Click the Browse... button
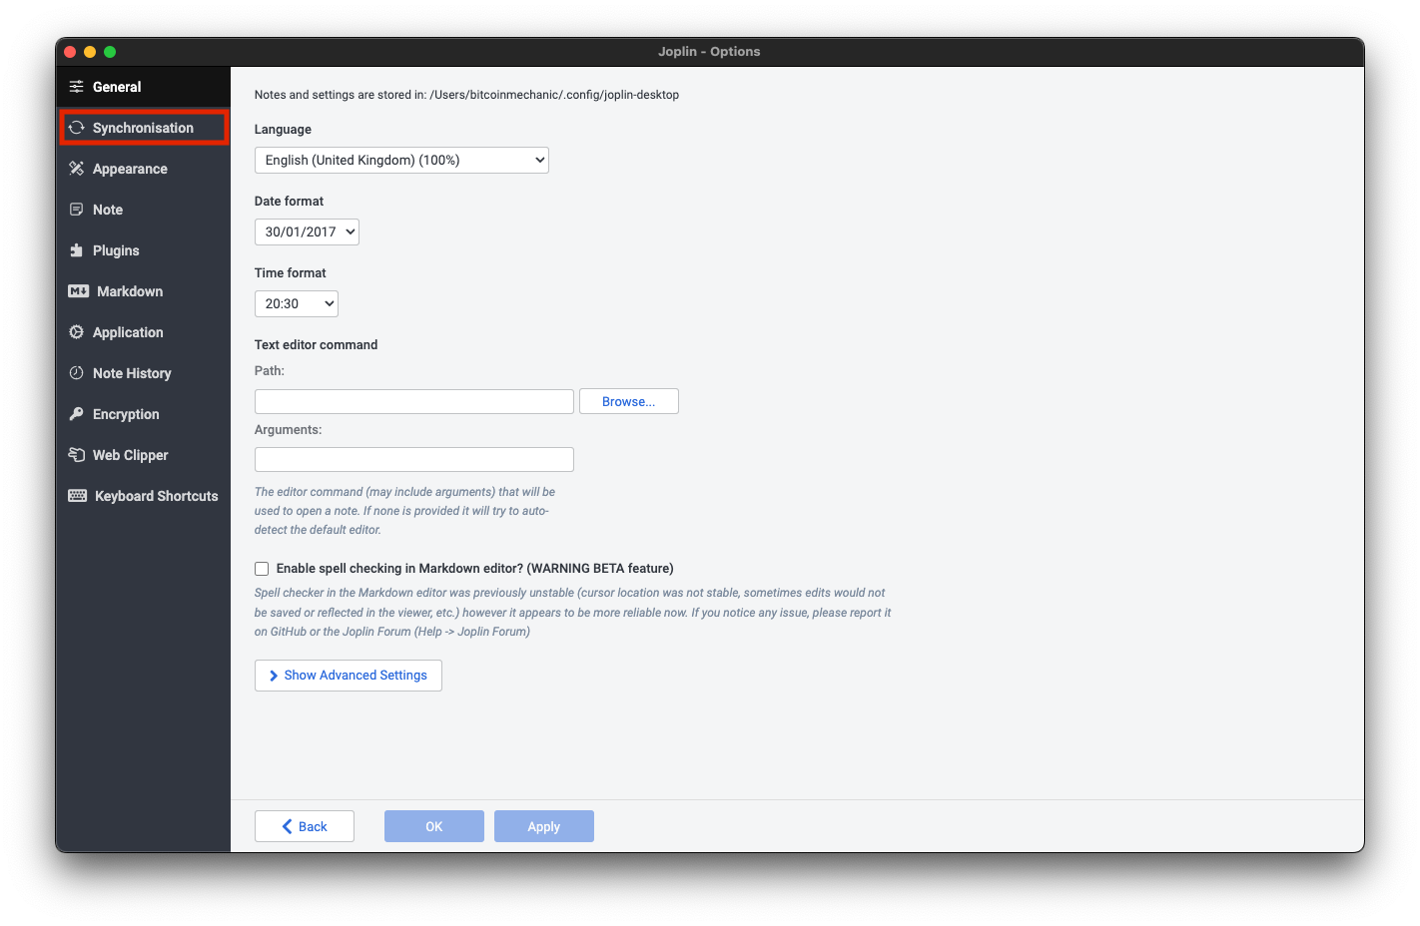The width and height of the screenshot is (1420, 926). click(x=628, y=401)
